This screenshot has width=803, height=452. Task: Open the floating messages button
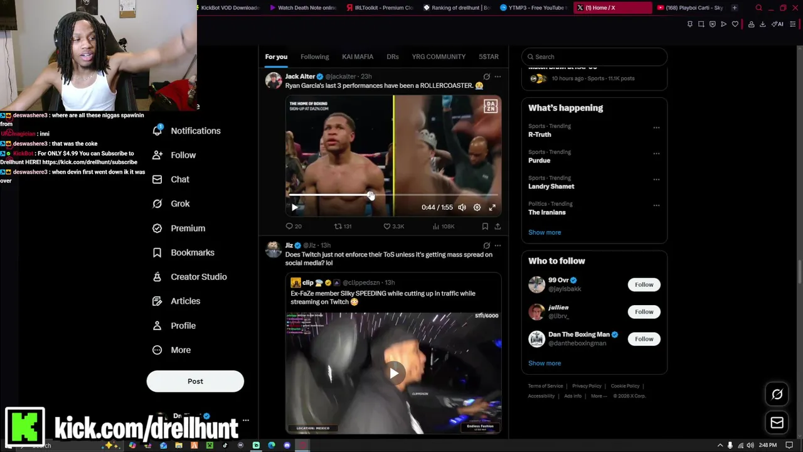(777, 422)
